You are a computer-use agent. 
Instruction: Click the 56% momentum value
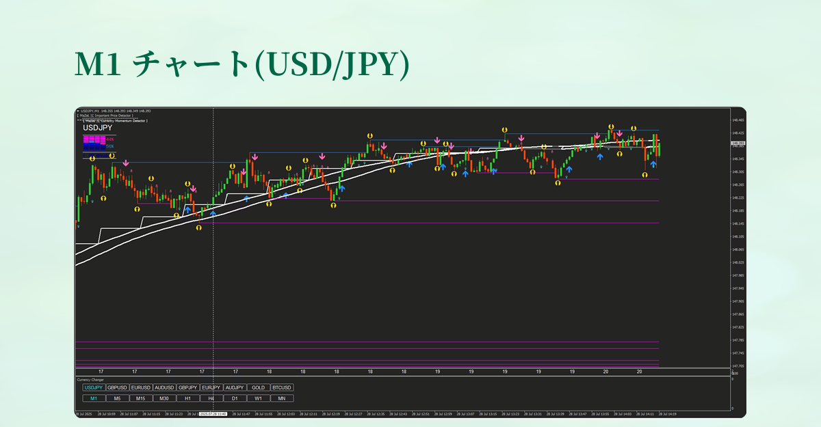click(x=109, y=146)
